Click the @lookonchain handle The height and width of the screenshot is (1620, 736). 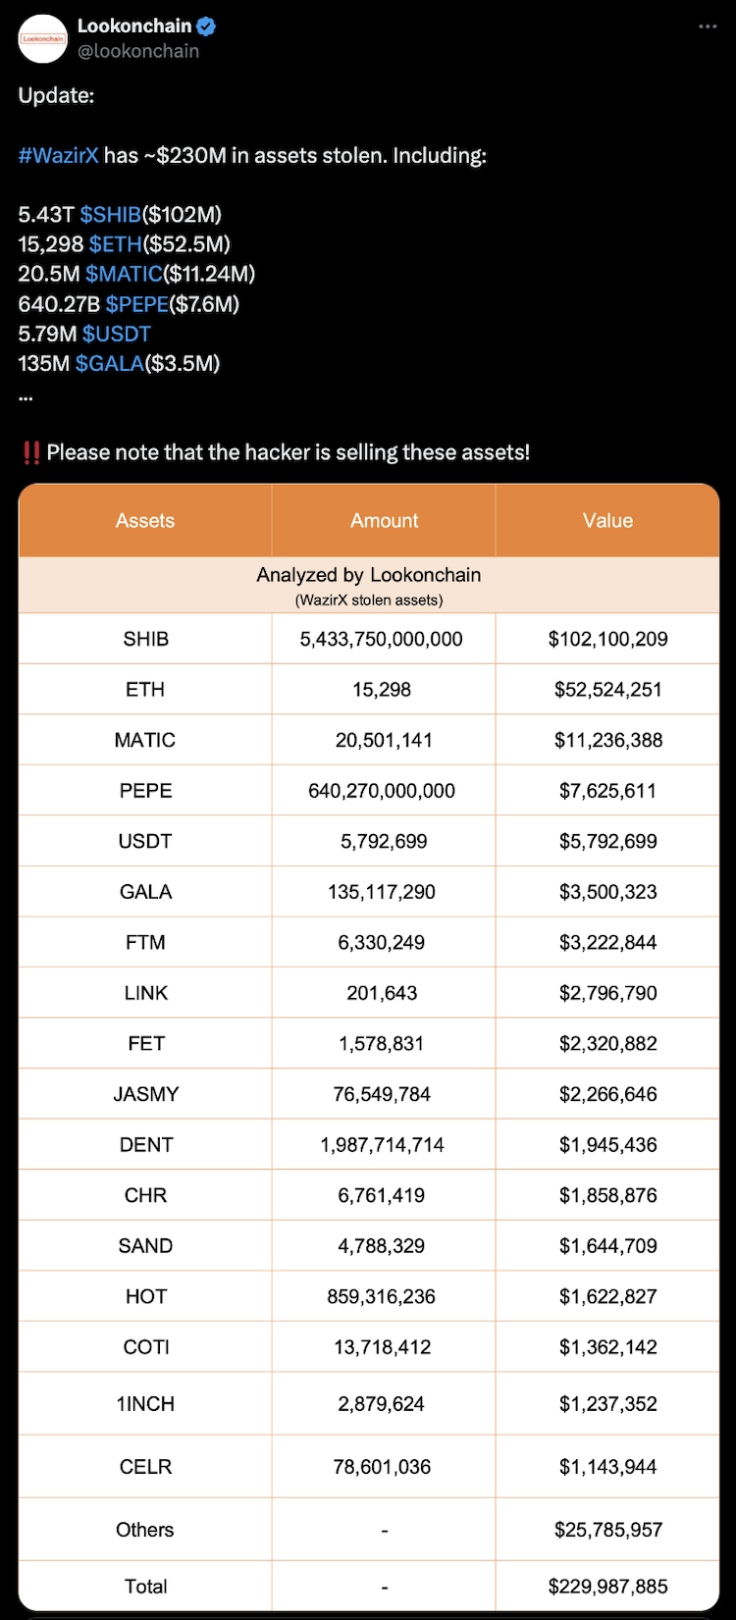click(138, 51)
